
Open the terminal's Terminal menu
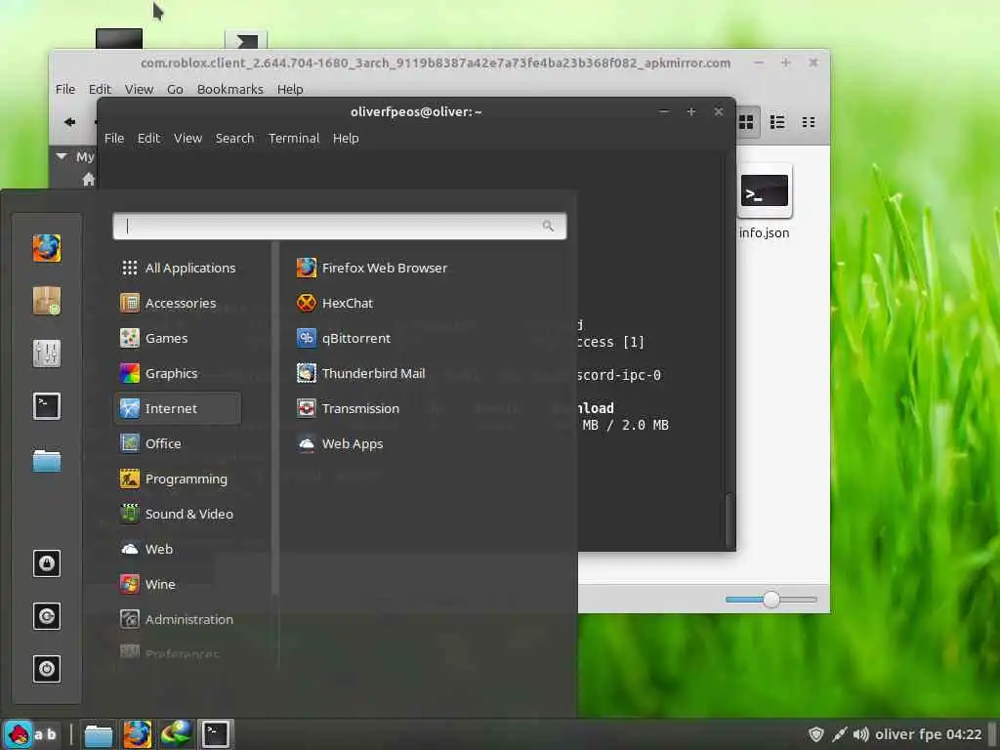tap(293, 139)
